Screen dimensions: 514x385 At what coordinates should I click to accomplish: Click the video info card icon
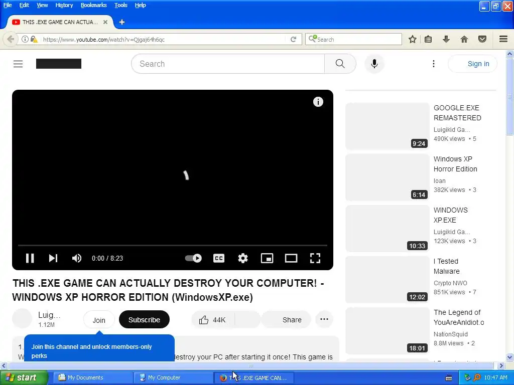pos(318,102)
